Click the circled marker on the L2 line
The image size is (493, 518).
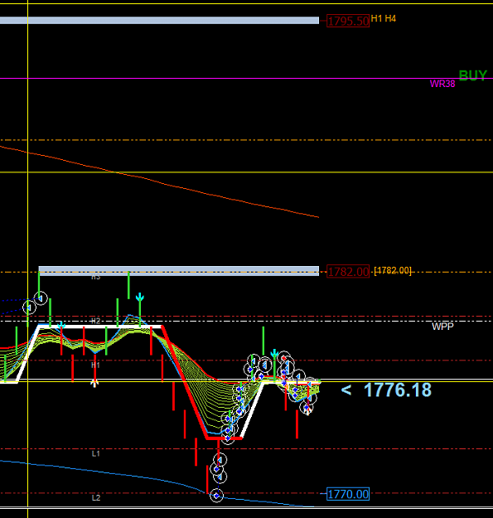click(216, 496)
